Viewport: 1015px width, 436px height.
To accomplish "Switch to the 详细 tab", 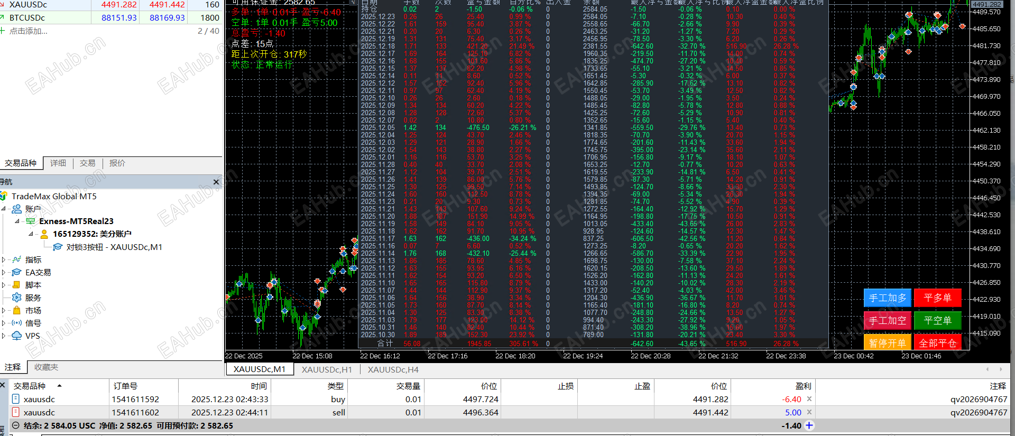I will point(58,163).
